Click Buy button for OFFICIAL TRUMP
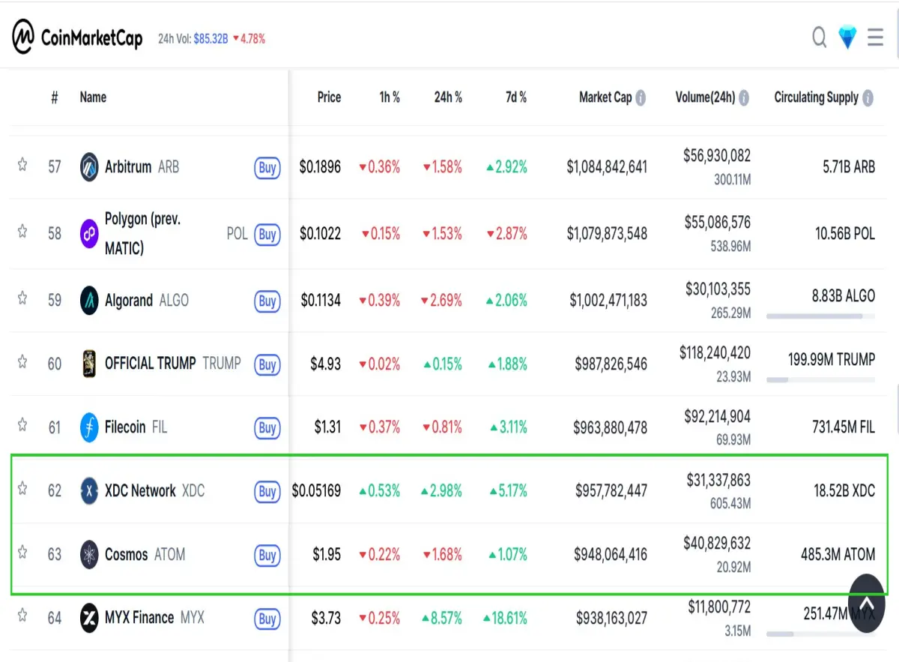This screenshot has height=662, width=899. click(267, 364)
